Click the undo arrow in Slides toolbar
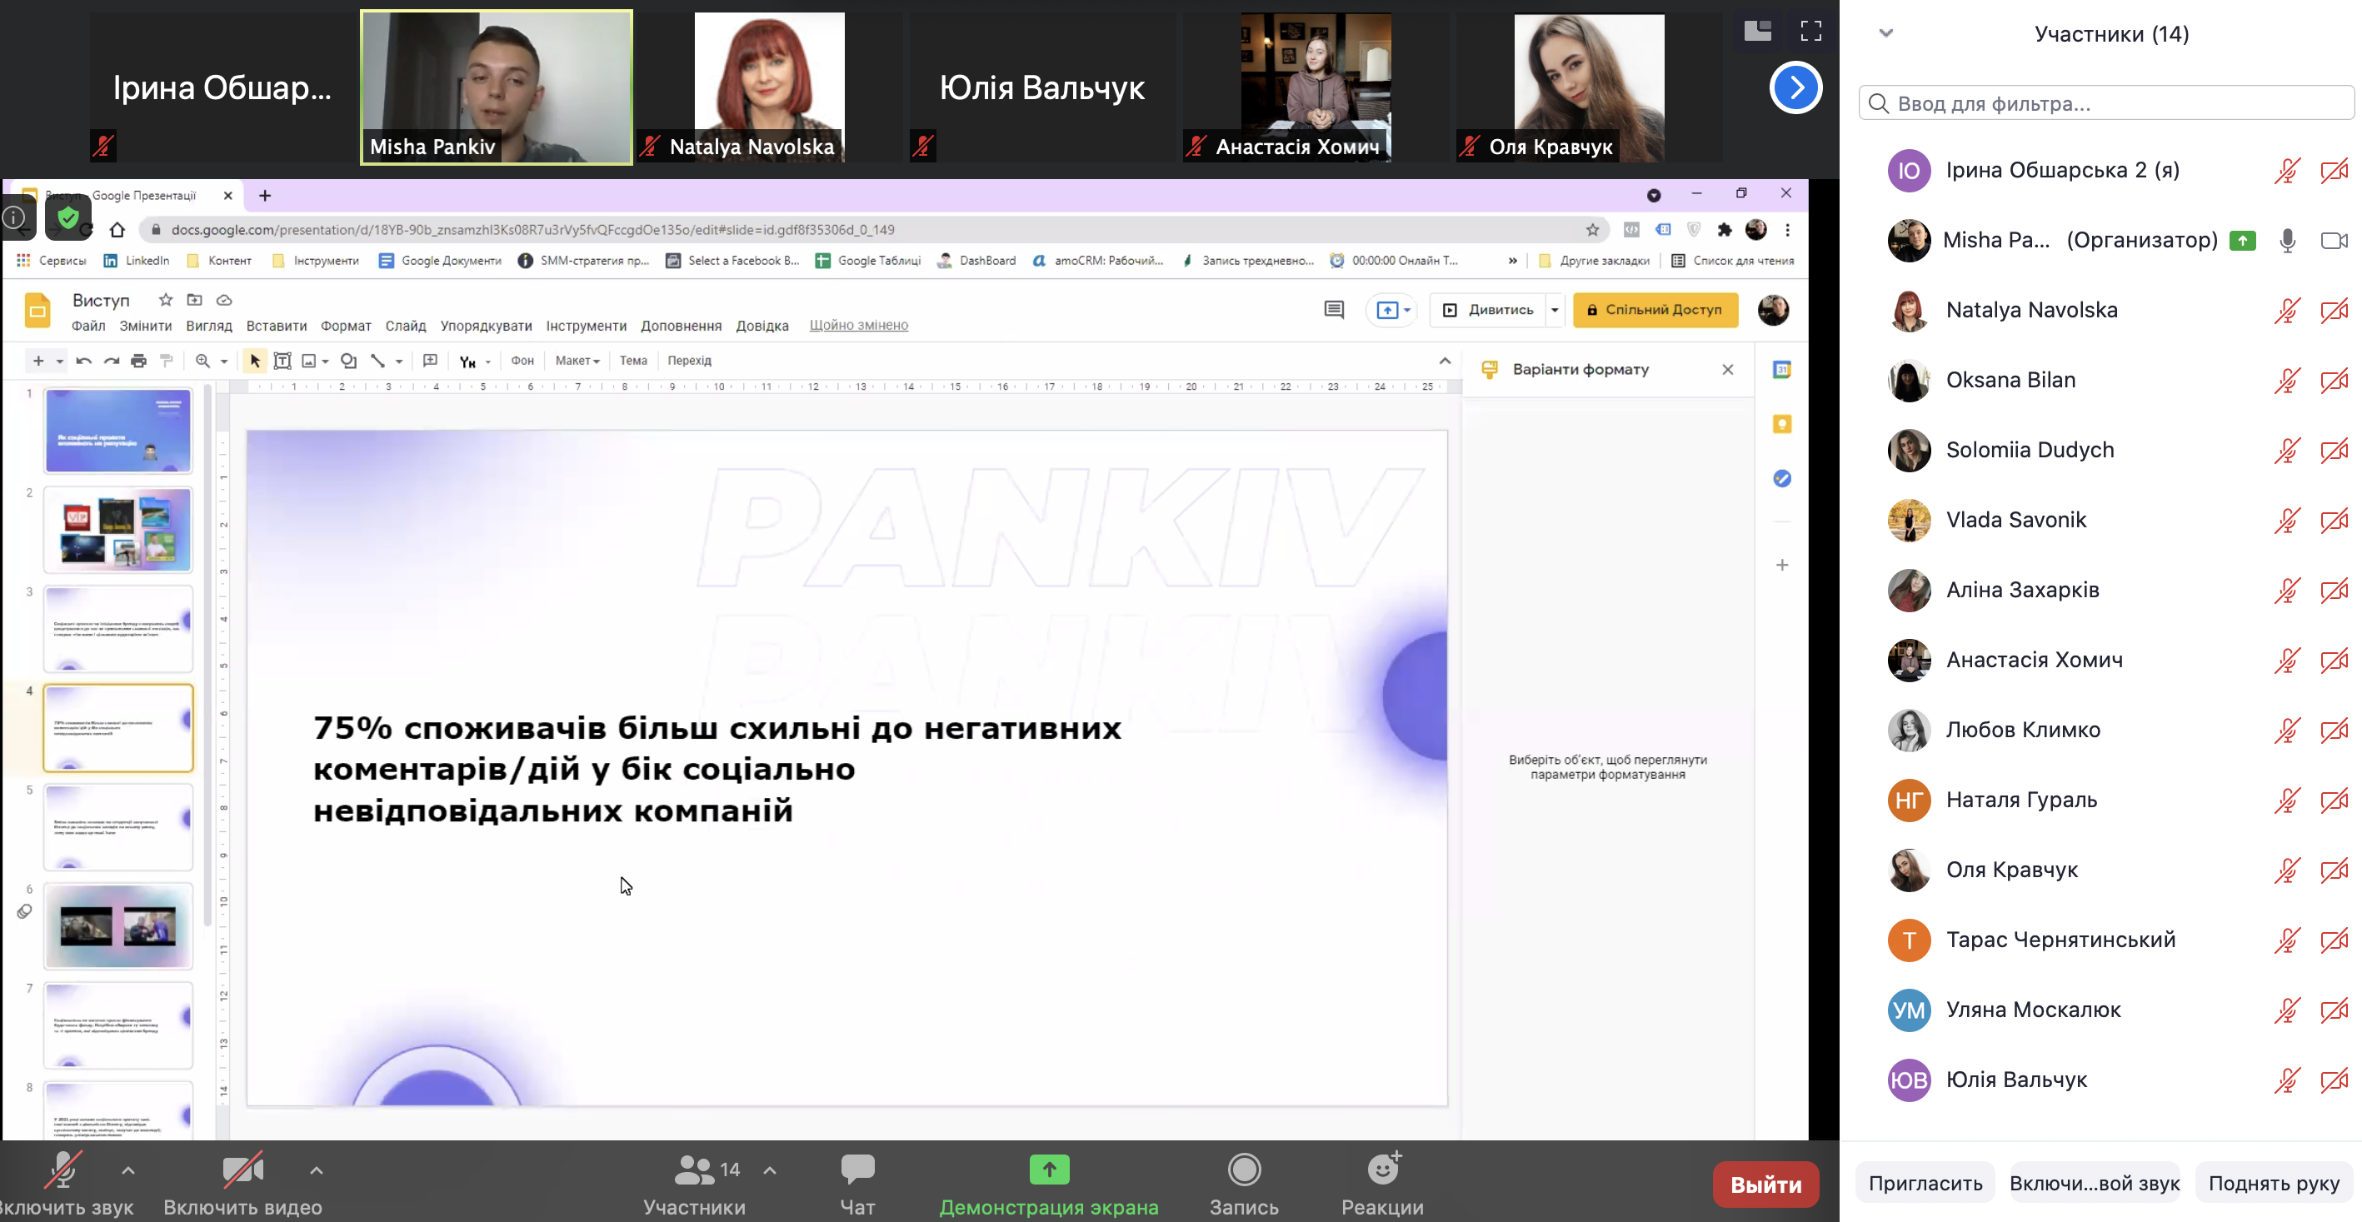 coord(83,362)
